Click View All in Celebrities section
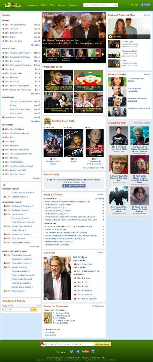The width and height of the screenshot is (153, 362). [x=101, y=253]
